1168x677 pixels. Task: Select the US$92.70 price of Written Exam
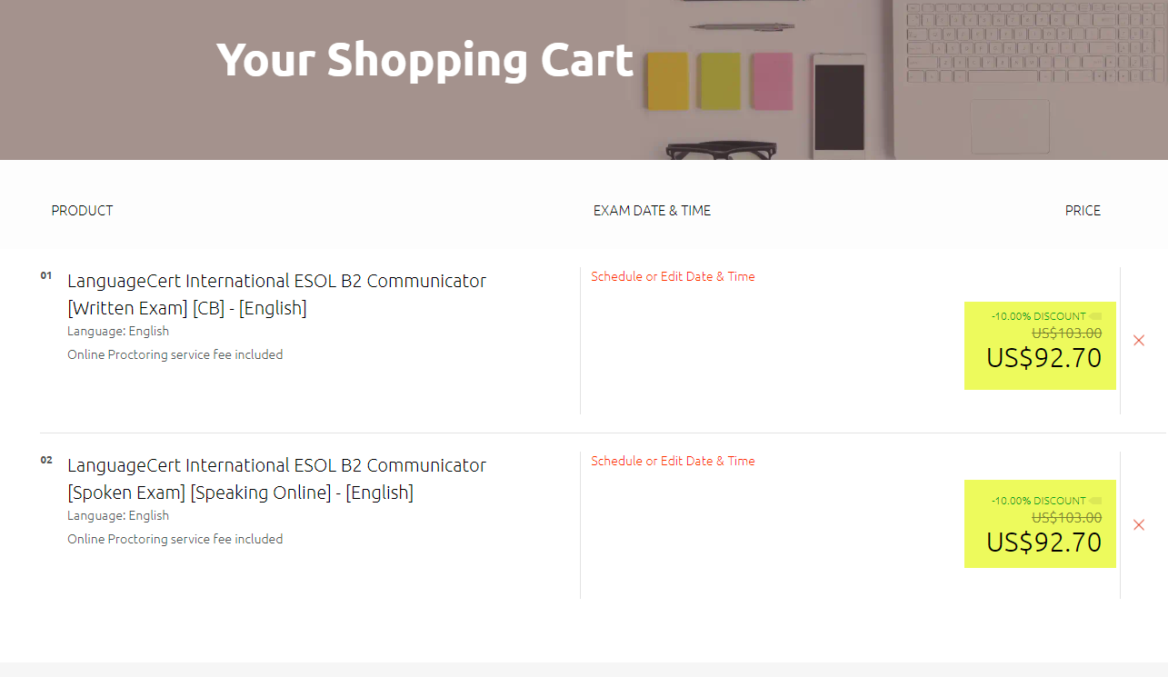[x=1044, y=358]
